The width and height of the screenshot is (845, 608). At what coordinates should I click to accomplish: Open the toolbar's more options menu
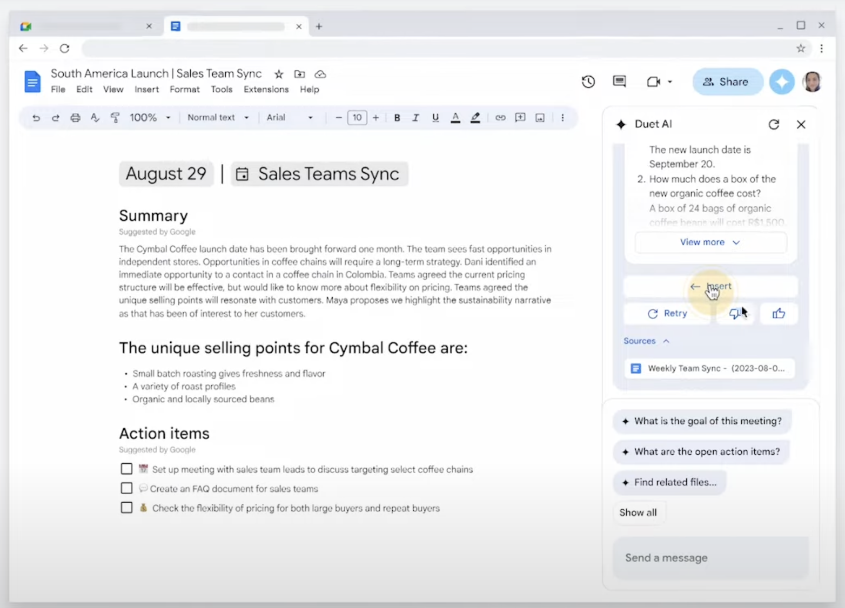[x=562, y=118]
